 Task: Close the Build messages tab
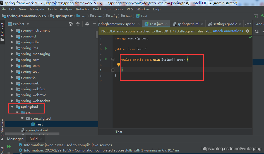[40, 139]
